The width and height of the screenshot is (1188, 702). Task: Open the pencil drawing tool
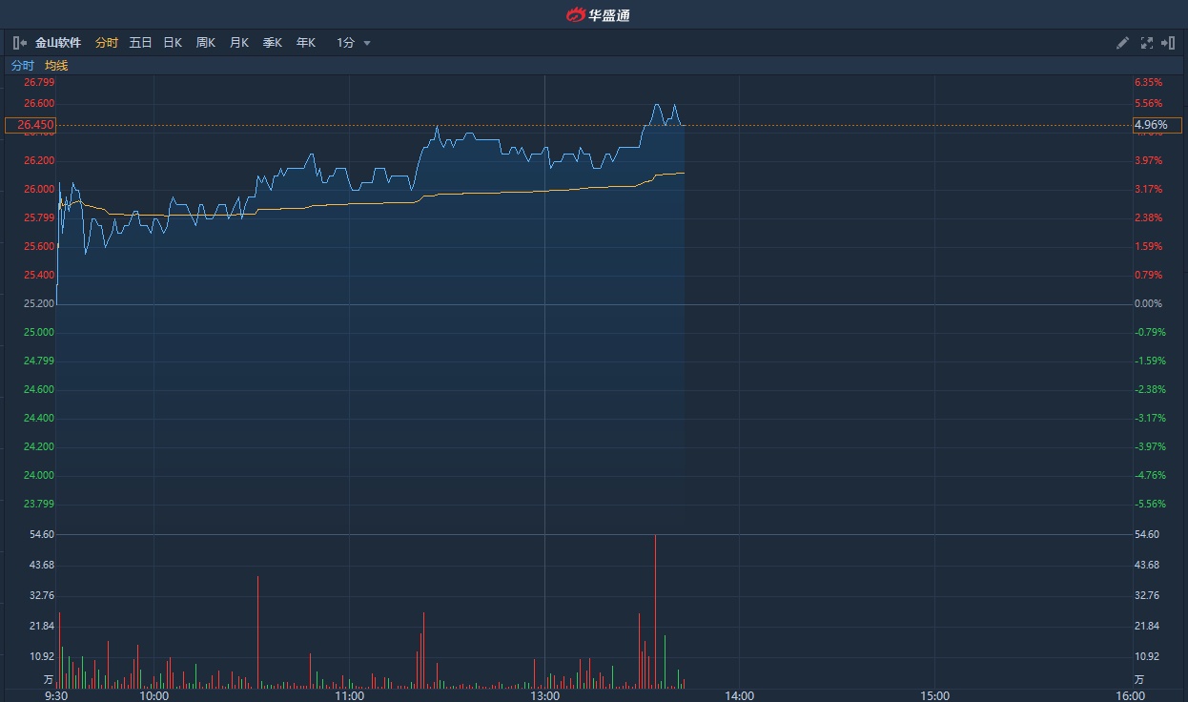[1122, 43]
